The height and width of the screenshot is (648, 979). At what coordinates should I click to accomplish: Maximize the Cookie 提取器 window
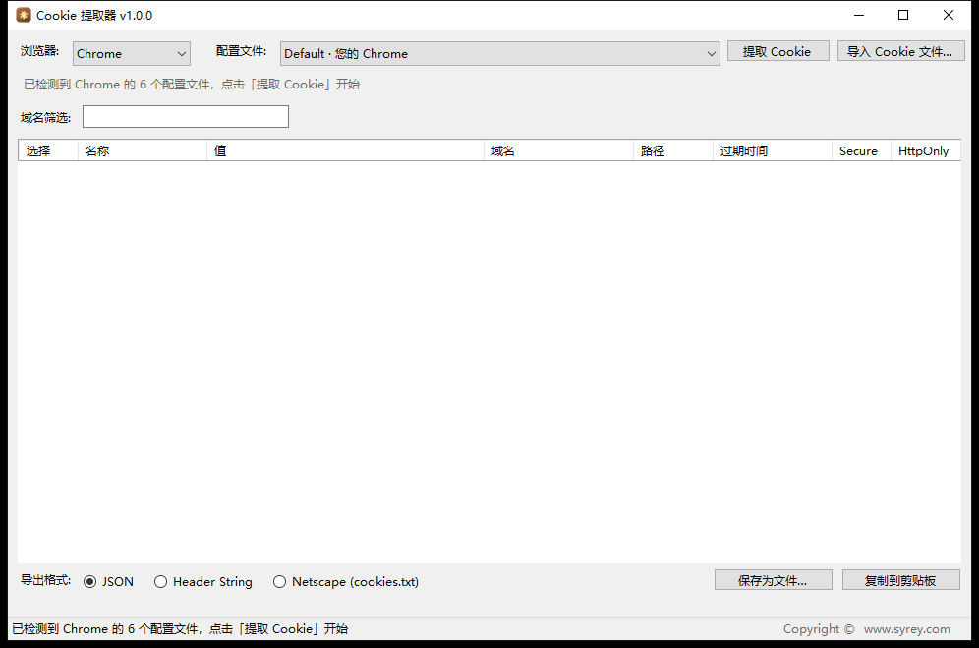[903, 15]
